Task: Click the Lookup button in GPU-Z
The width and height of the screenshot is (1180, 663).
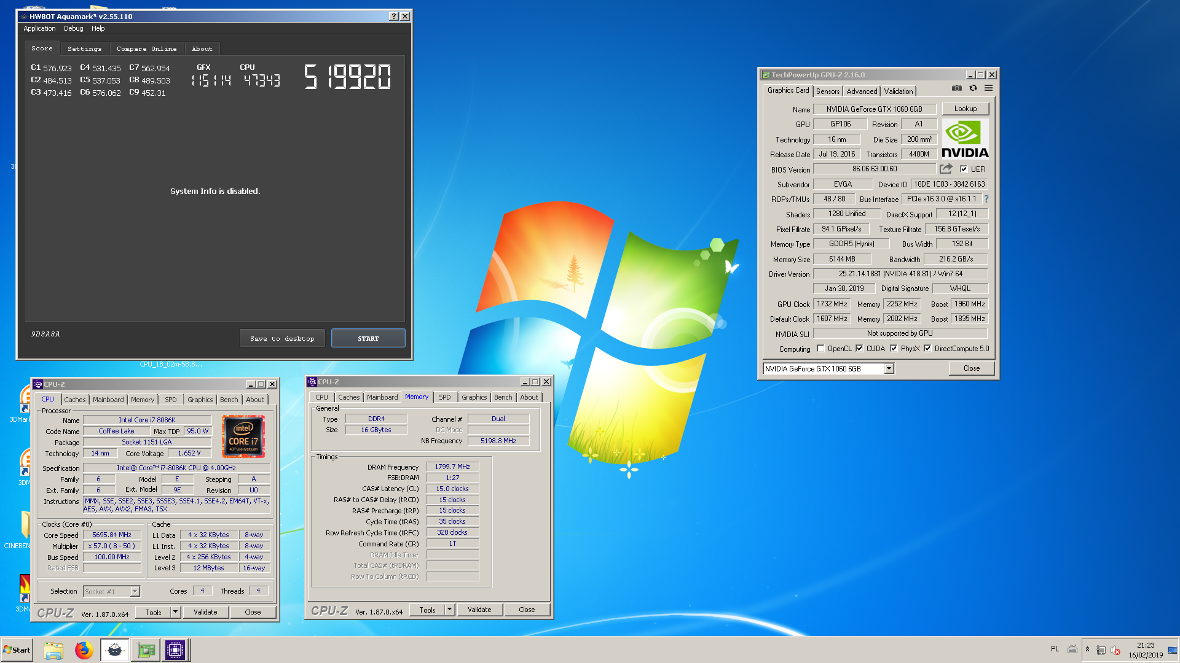Action: 966,109
